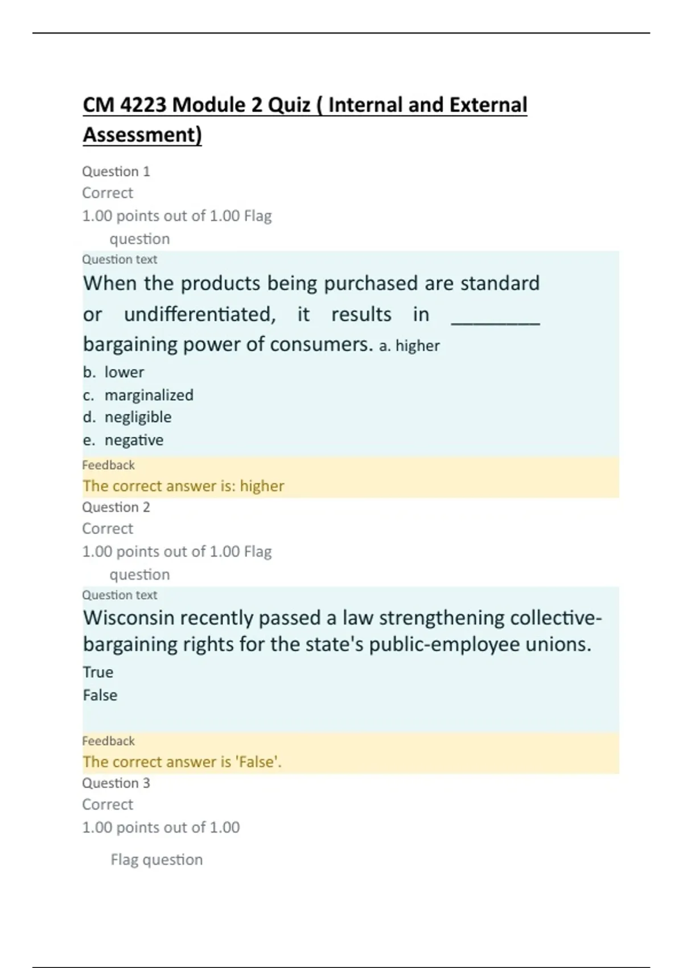Click the "Question 2" heading
This screenshot has width=683, height=968.
(116, 507)
